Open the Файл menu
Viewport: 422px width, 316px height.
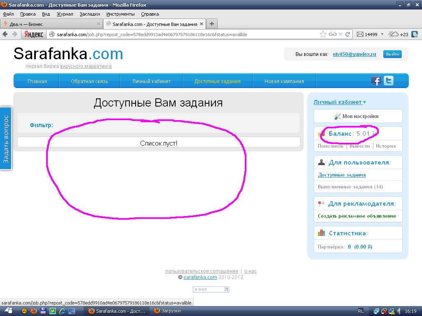pyautogui.click(x=8, y=14)
